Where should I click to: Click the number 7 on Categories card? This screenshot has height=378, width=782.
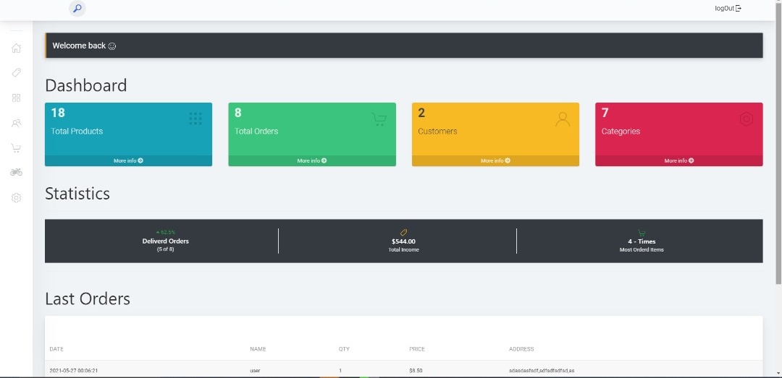pyautogui.click(x=605, y=113)
